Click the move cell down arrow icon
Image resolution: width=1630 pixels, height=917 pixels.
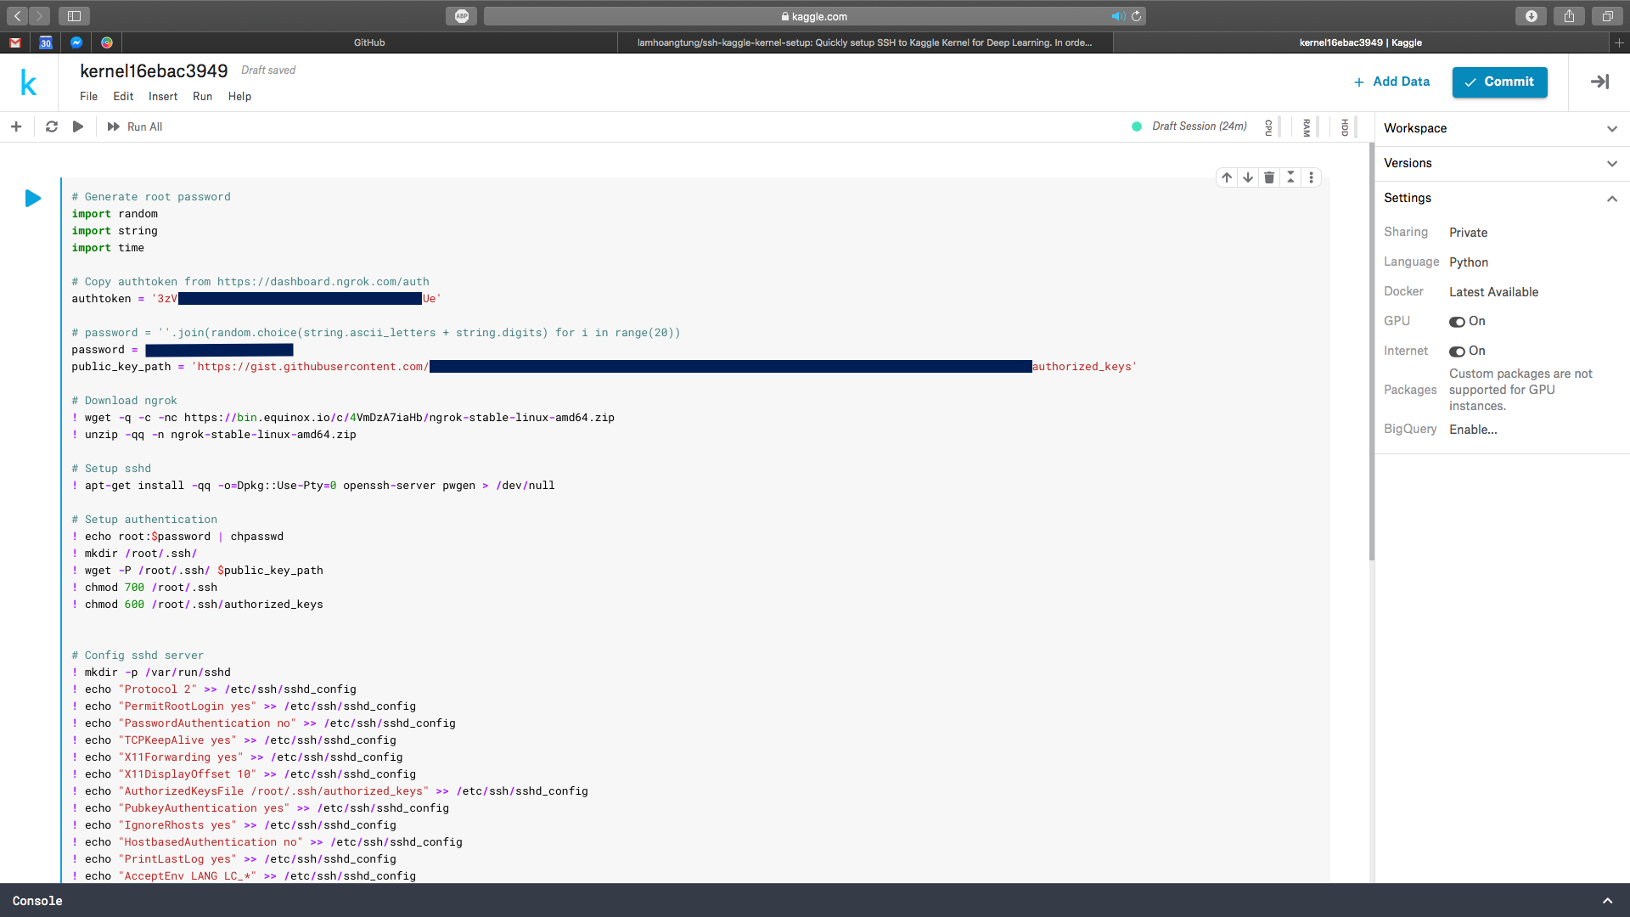click(1248, 177)
